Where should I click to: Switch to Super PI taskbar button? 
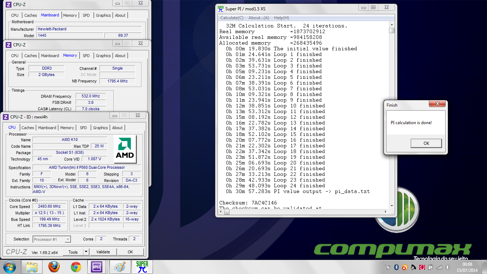tap(142, 267)
